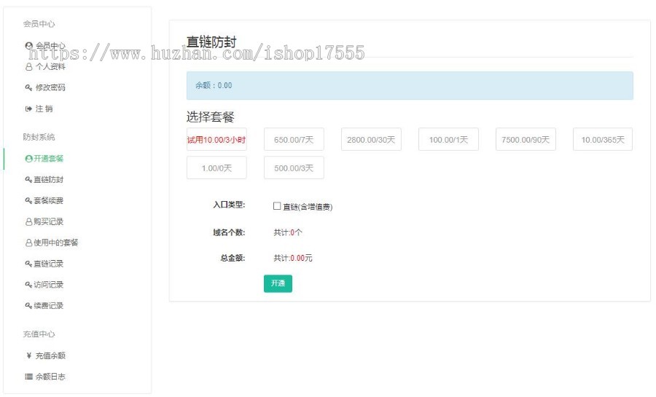Open 访问记录 in the sidebar

49,285
